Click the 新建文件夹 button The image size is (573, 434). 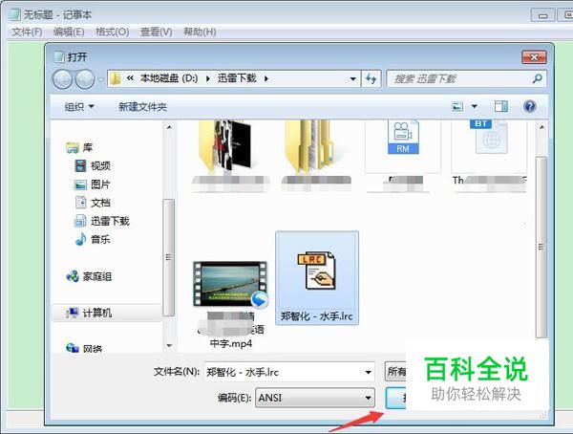(x=142, y=107)
